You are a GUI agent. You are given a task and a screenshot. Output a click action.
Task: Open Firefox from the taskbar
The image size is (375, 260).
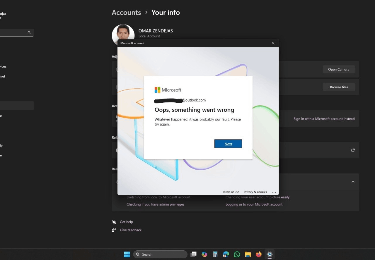click(x=259, y=254)
